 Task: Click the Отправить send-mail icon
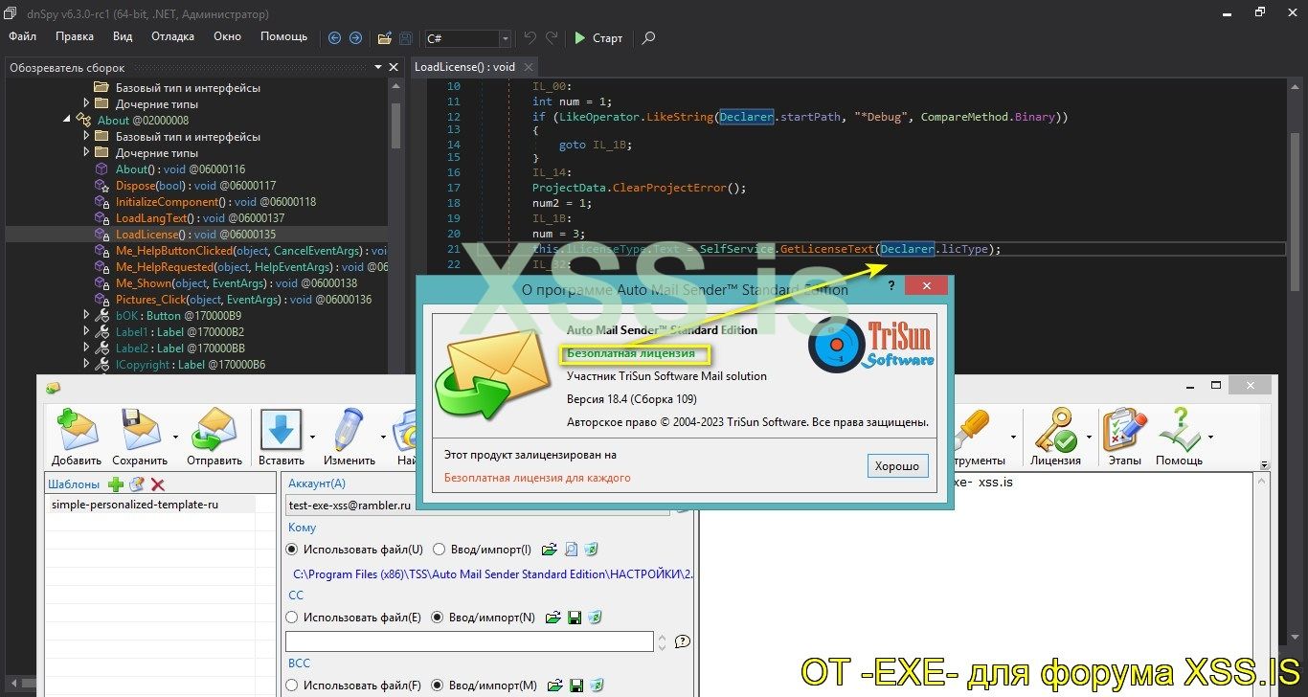(214, 430)
